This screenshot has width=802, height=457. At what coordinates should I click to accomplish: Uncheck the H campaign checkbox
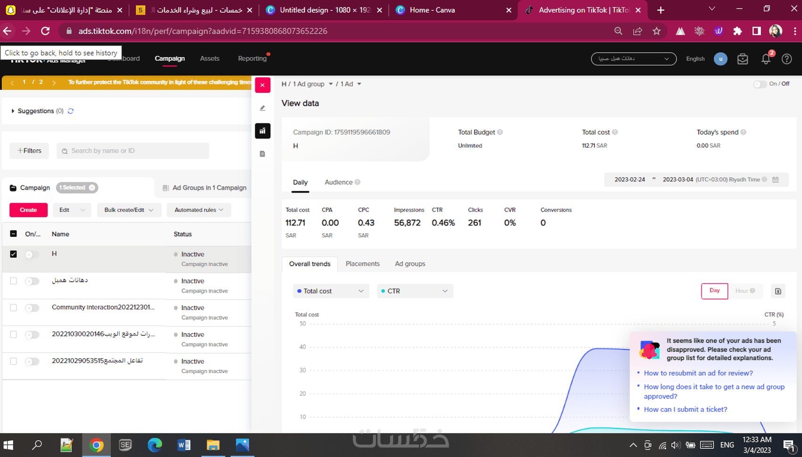13,254
